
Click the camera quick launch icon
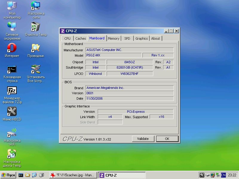coord(41,175)
